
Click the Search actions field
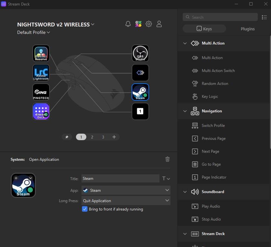click(x=220, y=17)
